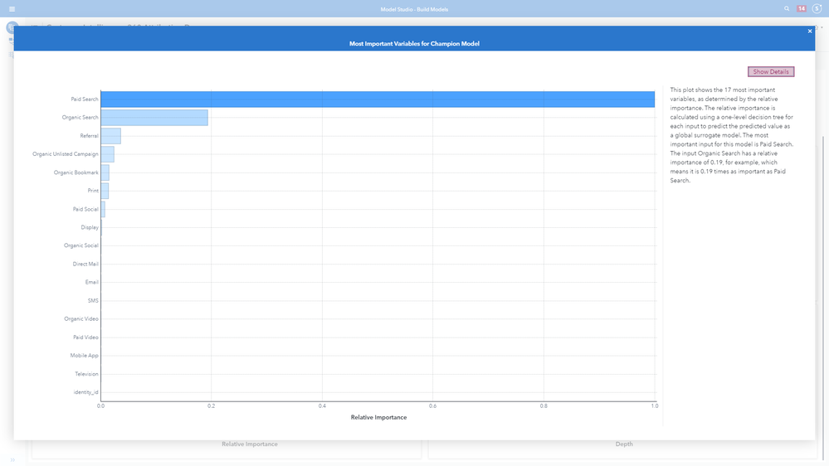Click the SMS axis label
Screen dimensions: 829x466
(92, 301)
